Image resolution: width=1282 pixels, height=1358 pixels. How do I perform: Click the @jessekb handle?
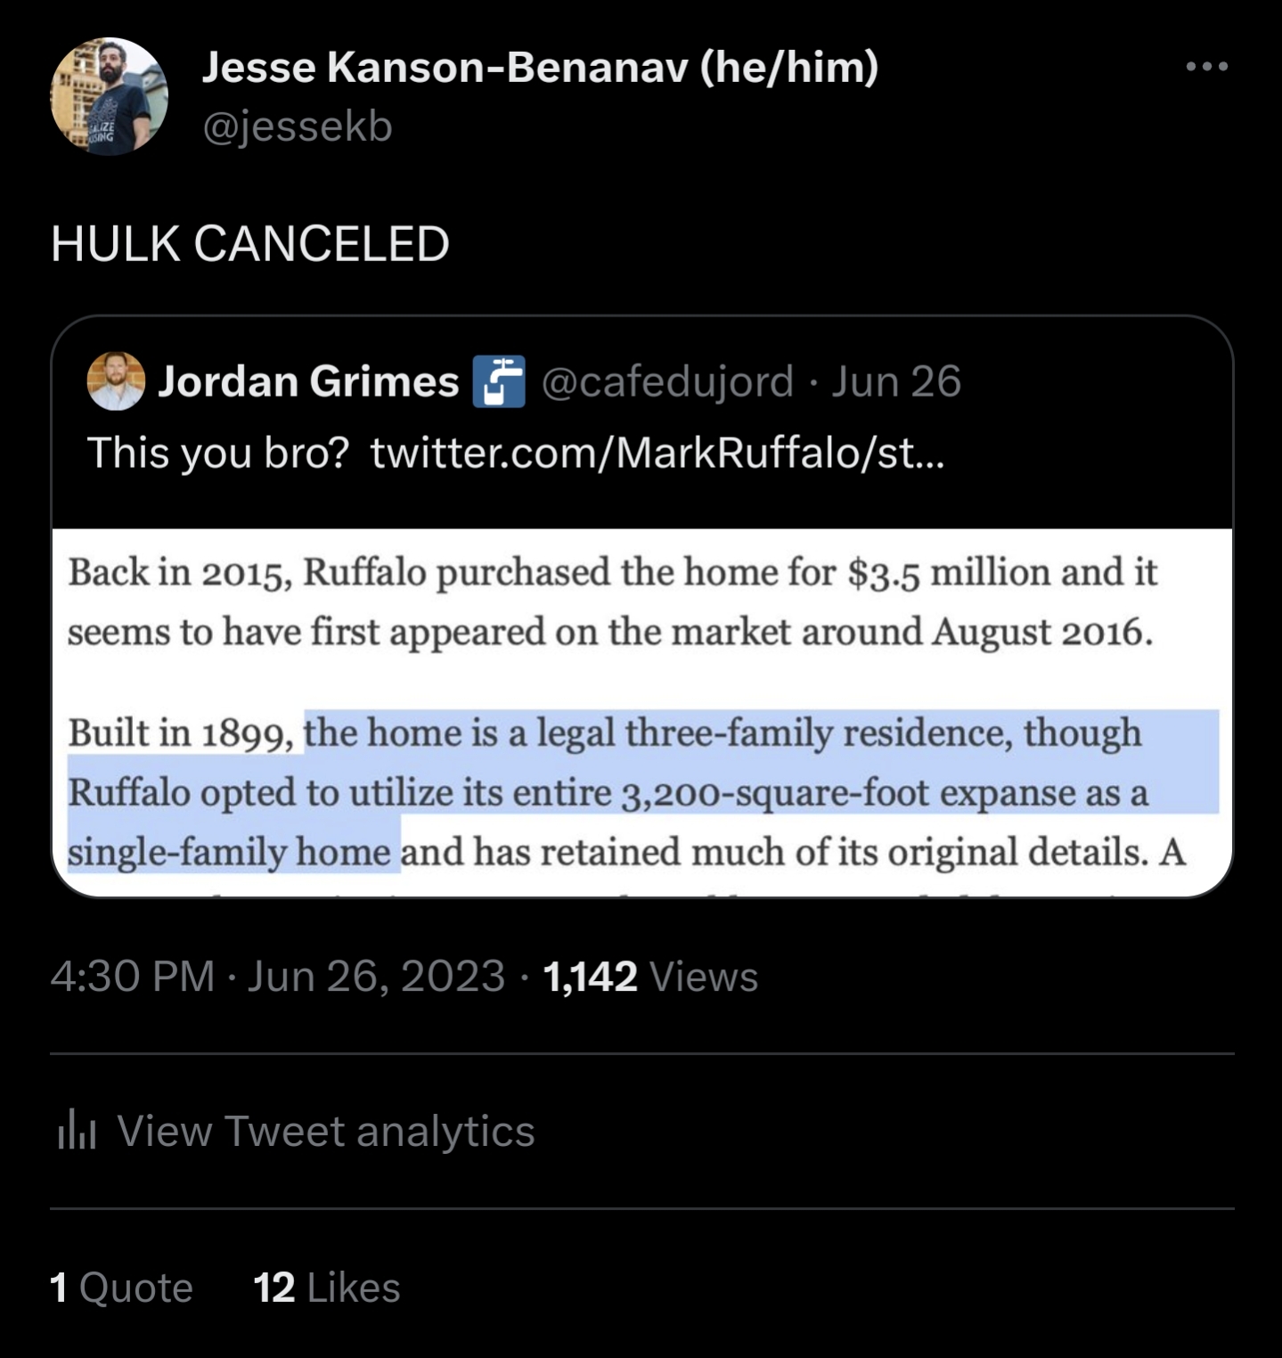click(298, 127)
